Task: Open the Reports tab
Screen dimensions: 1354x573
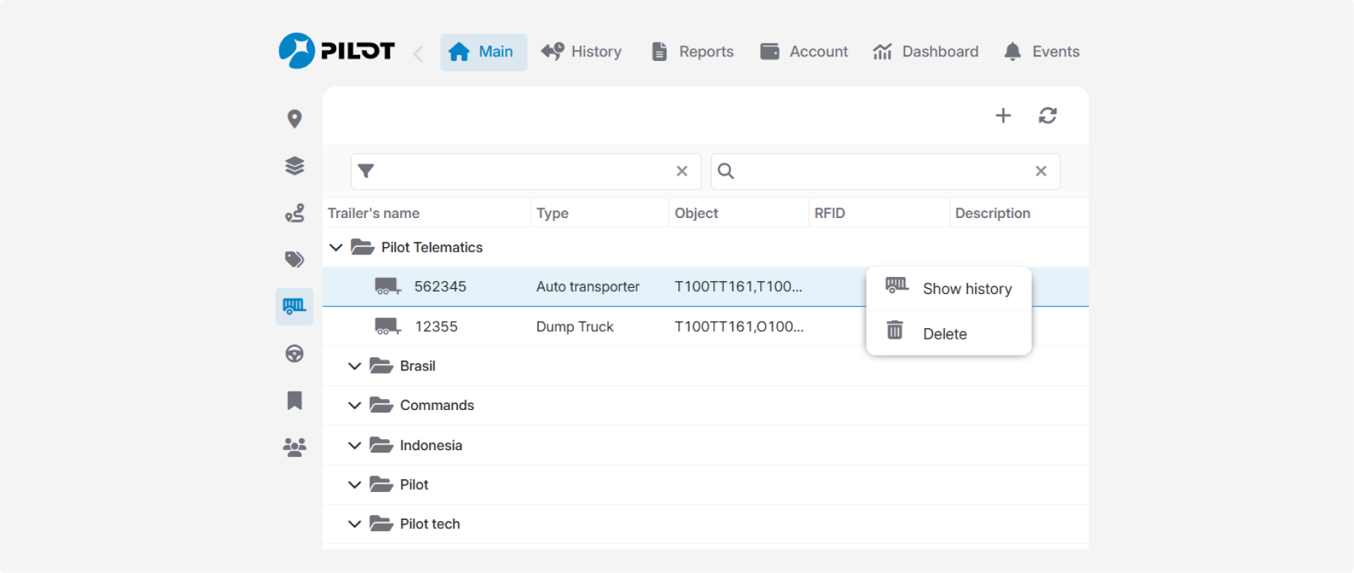Action: 692,52
